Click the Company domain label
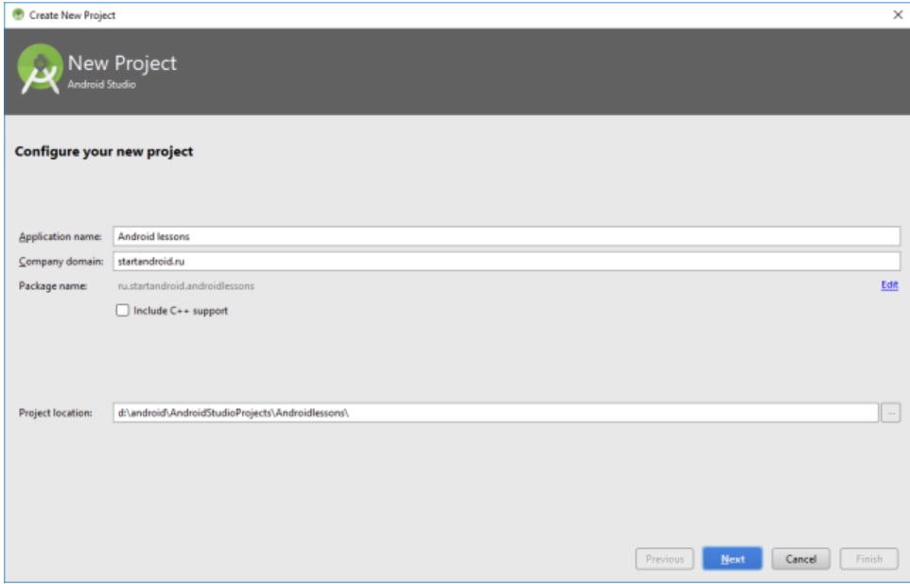 pos(61,262)
